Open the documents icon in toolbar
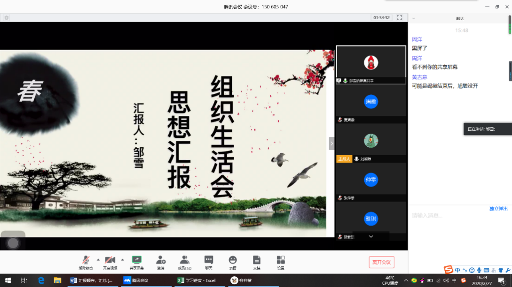This screenshot has height=287, width=512. click(x=257, y=260)
